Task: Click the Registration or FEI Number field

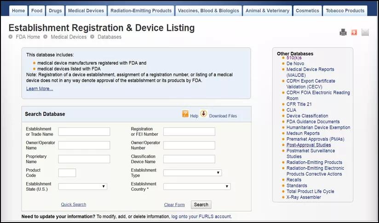Action: click(189, 132)
